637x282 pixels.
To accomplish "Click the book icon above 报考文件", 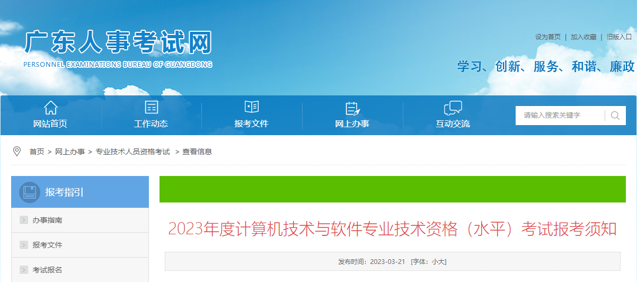I will pos(252,107).
